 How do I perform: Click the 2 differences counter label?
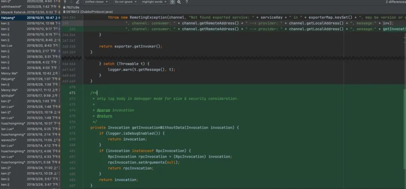[395, 2]
